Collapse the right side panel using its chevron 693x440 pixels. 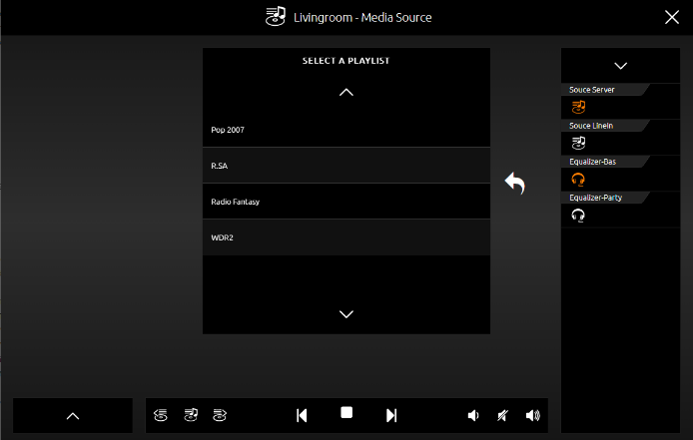[x=621, y=66]
